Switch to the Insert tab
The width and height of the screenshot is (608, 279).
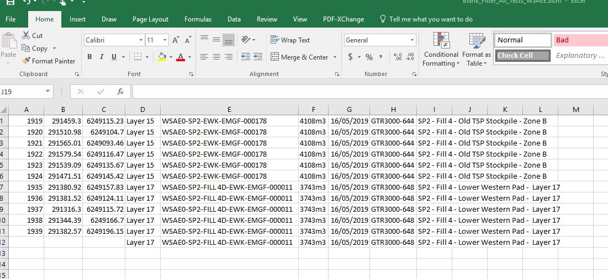point(77,19)
